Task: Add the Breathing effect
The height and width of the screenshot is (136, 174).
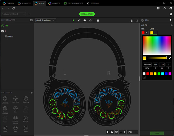Action: click(x=26, y=100)
